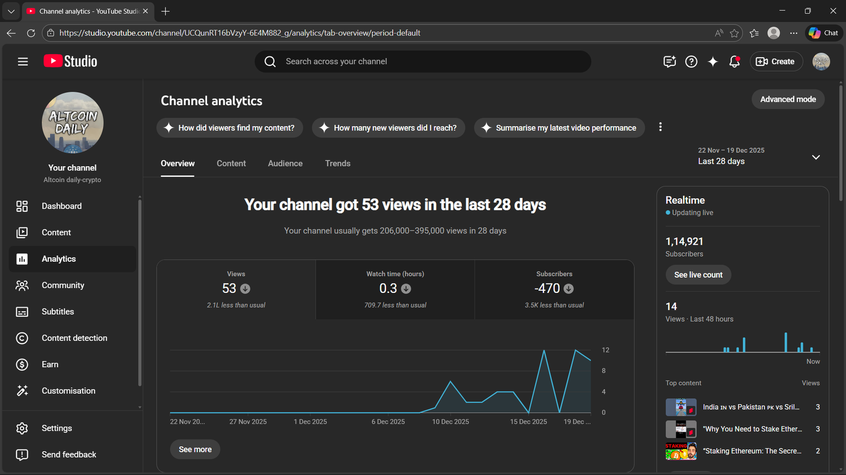Open the three-dot more options menu
This screenshot has width=846, height=475.
click(x=660, y=127)
